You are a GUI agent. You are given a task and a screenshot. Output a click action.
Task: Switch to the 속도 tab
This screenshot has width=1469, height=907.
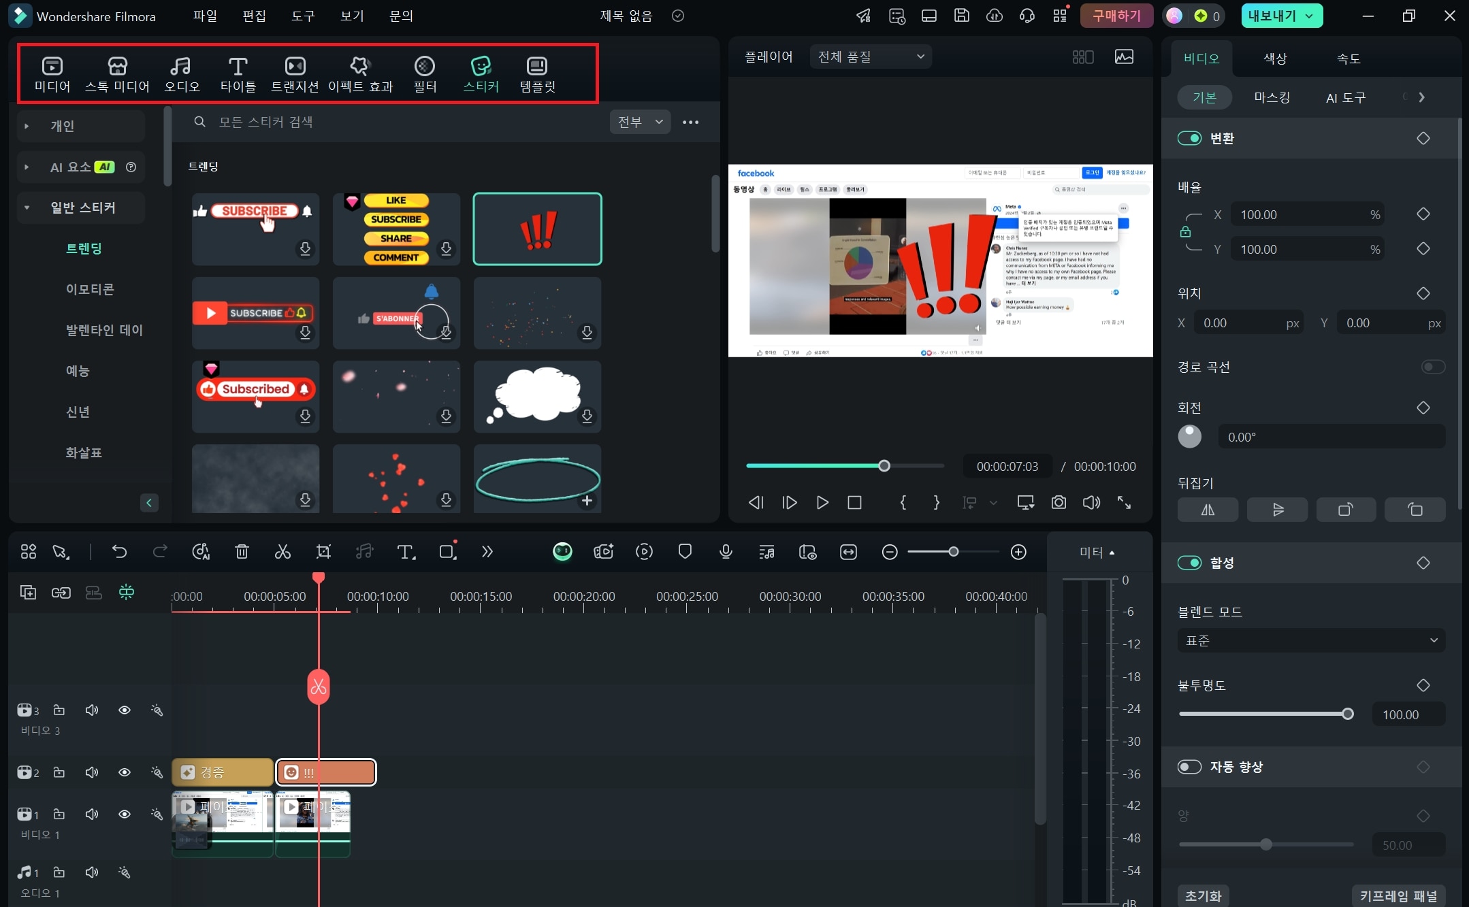click(1349, 59)
